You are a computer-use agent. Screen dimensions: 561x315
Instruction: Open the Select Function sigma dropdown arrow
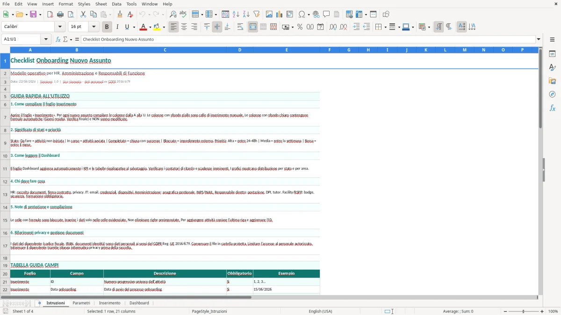click(71, 40)
